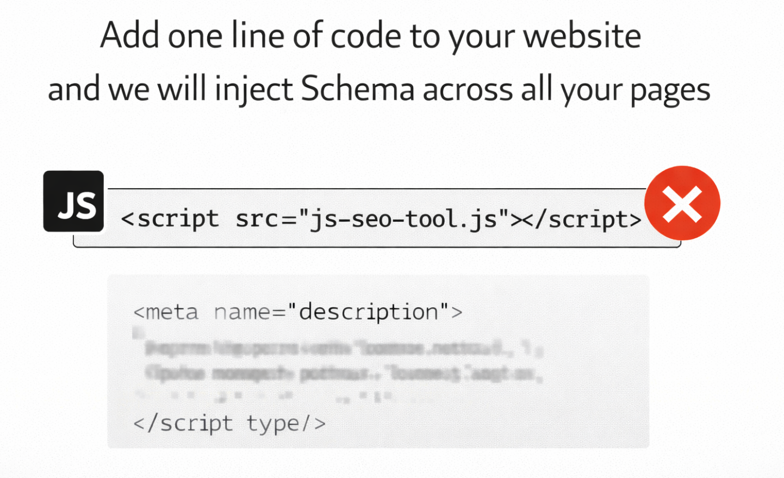Image resolution: width=784 pixels, height=478 pixels.
Task: Click the first blurred code line
Action: click(x=344, y=347)
